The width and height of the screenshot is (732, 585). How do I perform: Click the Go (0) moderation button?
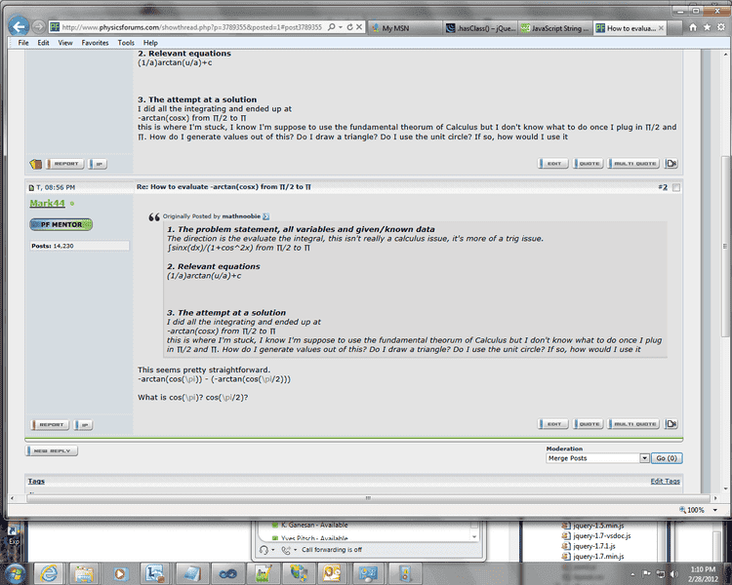[x=667, y=458]
